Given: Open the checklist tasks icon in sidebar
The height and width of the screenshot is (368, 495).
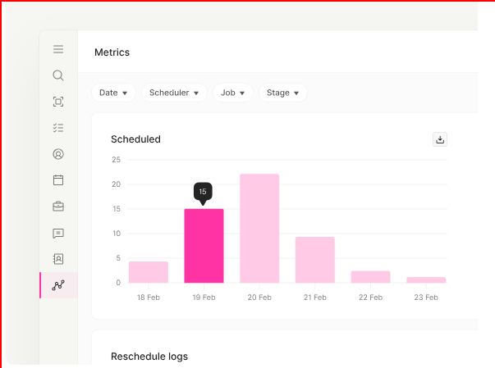Looking at the screenshot, I should [58, 128].
